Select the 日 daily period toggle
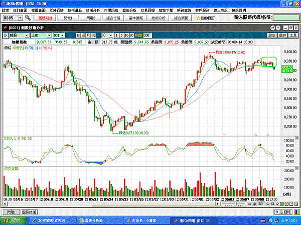This screenshot has height=225, width=301. pos(78,35)
